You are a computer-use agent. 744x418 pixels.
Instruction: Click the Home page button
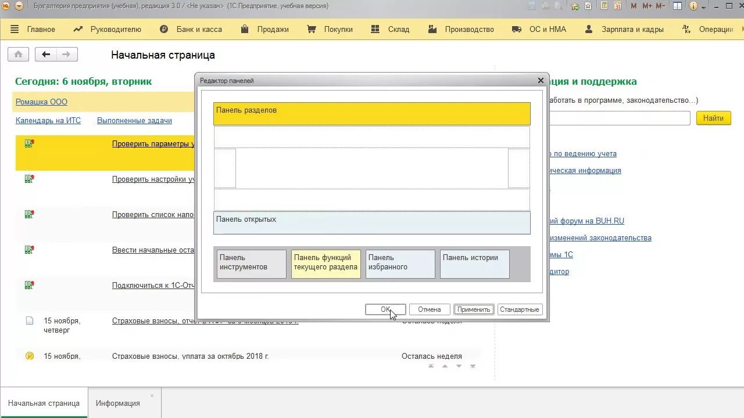click(19, 55)
